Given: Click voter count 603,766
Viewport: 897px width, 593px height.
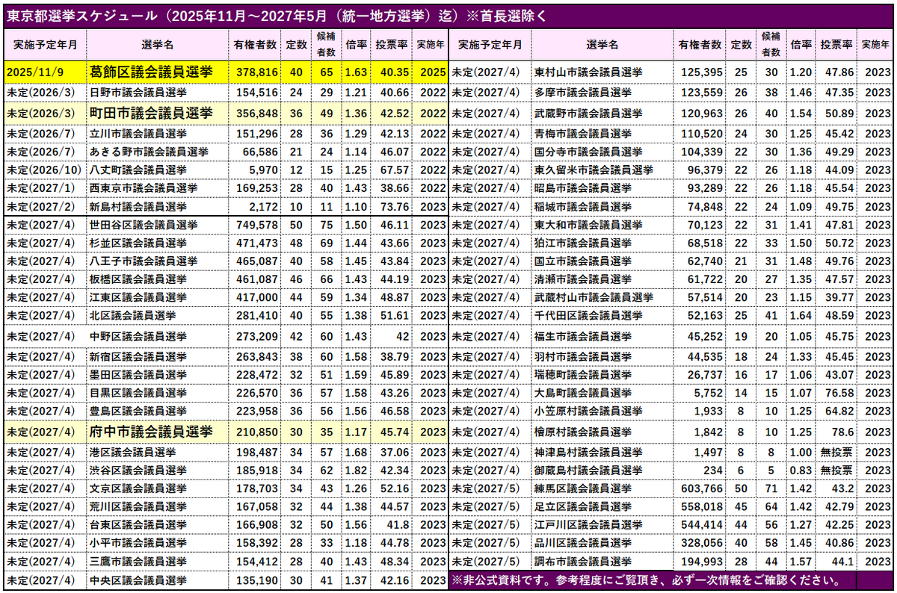Looking at the screenshot, I should pyautogui.click(x=699, y=488).
